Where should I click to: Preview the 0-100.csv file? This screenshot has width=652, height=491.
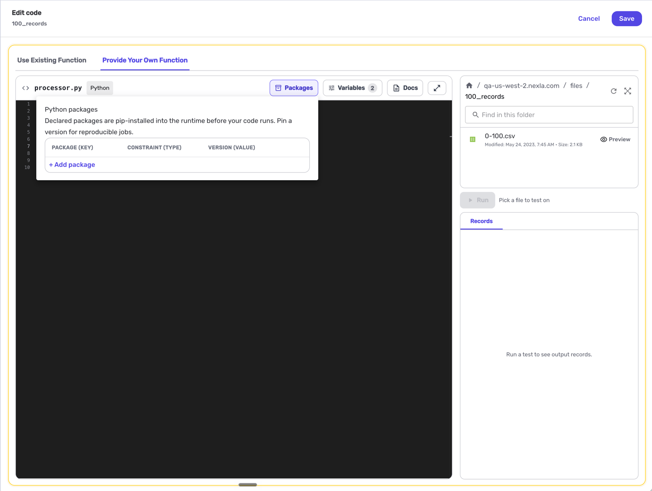[615, 139]
